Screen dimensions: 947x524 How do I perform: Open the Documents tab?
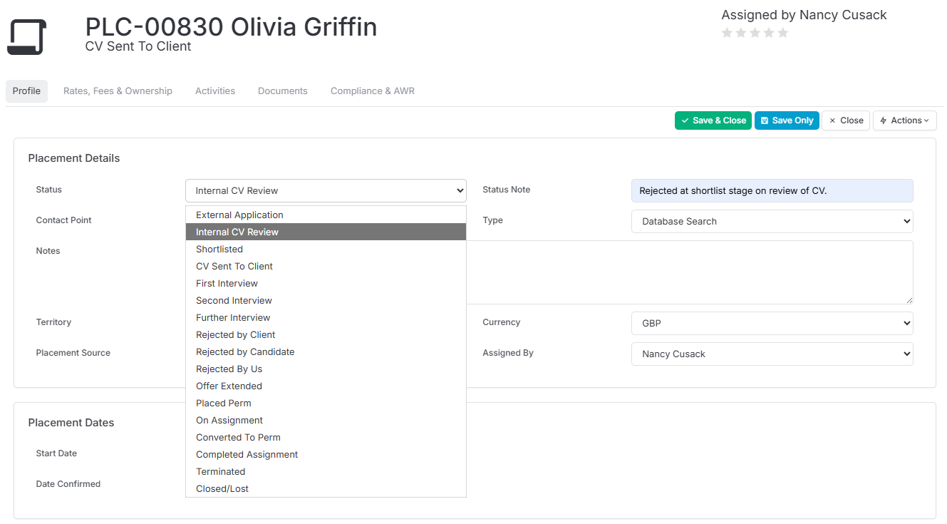283,91
